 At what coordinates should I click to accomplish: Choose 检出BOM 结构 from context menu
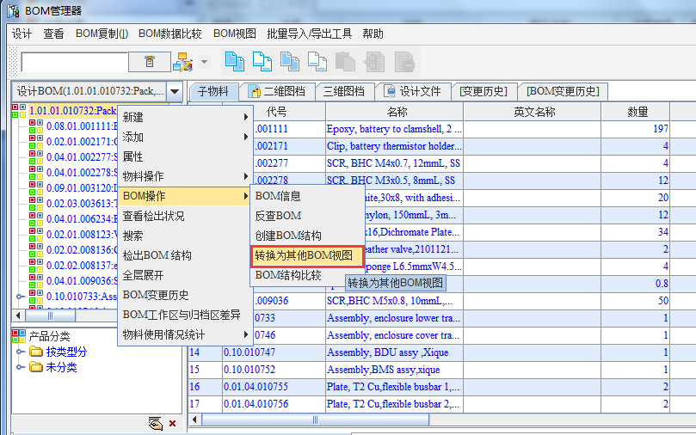[185, 255]
